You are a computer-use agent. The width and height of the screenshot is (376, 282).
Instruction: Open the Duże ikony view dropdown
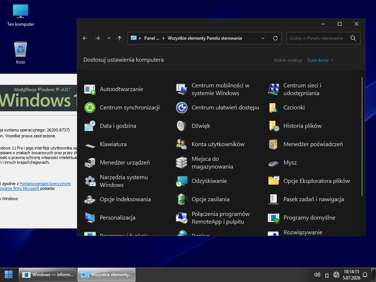point(320,60)
